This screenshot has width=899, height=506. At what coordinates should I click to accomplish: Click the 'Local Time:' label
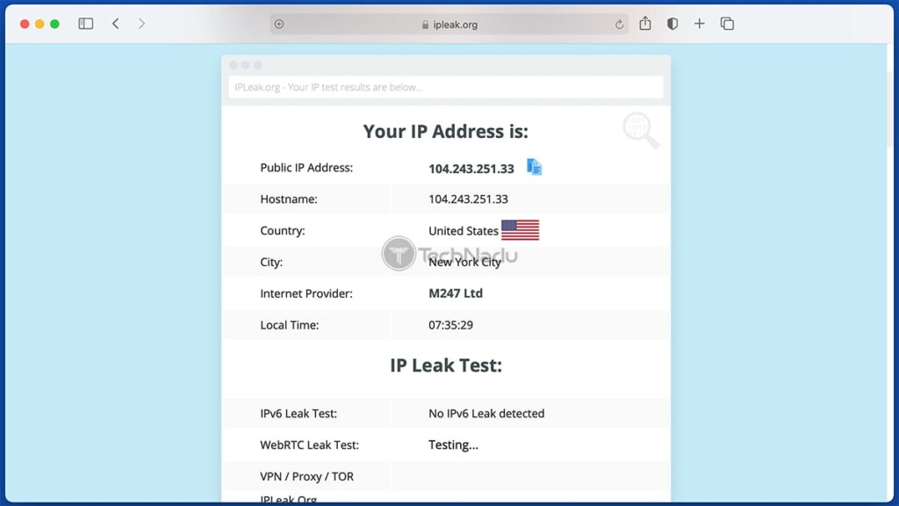(289, 325)
